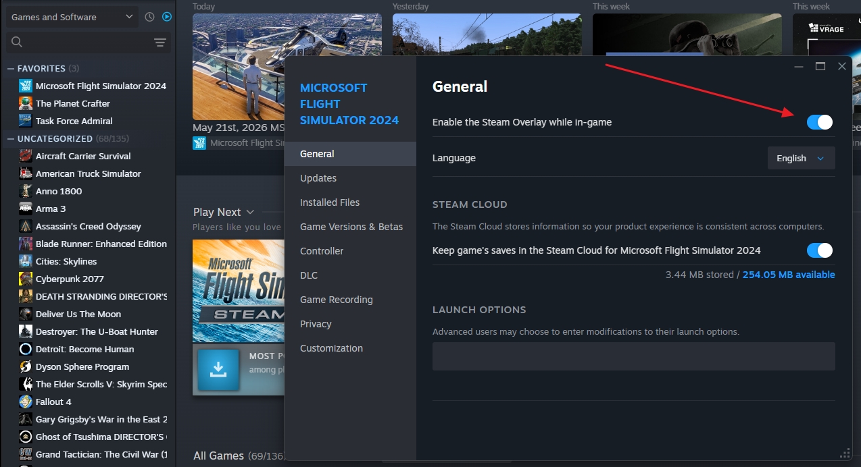Click Ghost of Tsushima Director's Cut icon
Viewport: 861px width, 467px height.
25,437
